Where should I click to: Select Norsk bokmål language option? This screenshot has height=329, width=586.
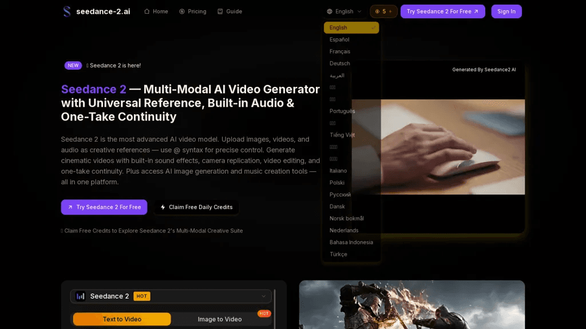click(351, 219)
